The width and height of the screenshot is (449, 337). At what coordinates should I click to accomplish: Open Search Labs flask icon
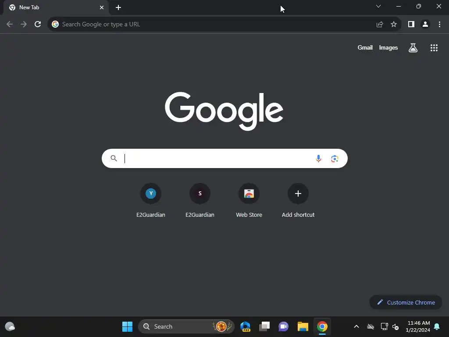[413, 48]
